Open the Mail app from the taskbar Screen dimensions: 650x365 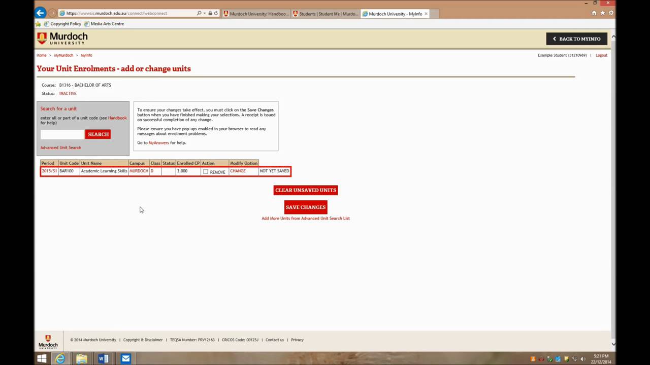tap(125, 359)
